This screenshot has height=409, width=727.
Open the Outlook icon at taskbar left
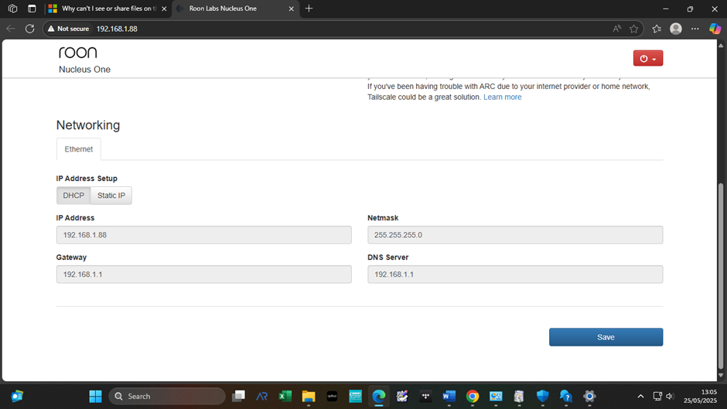point(17,397)
